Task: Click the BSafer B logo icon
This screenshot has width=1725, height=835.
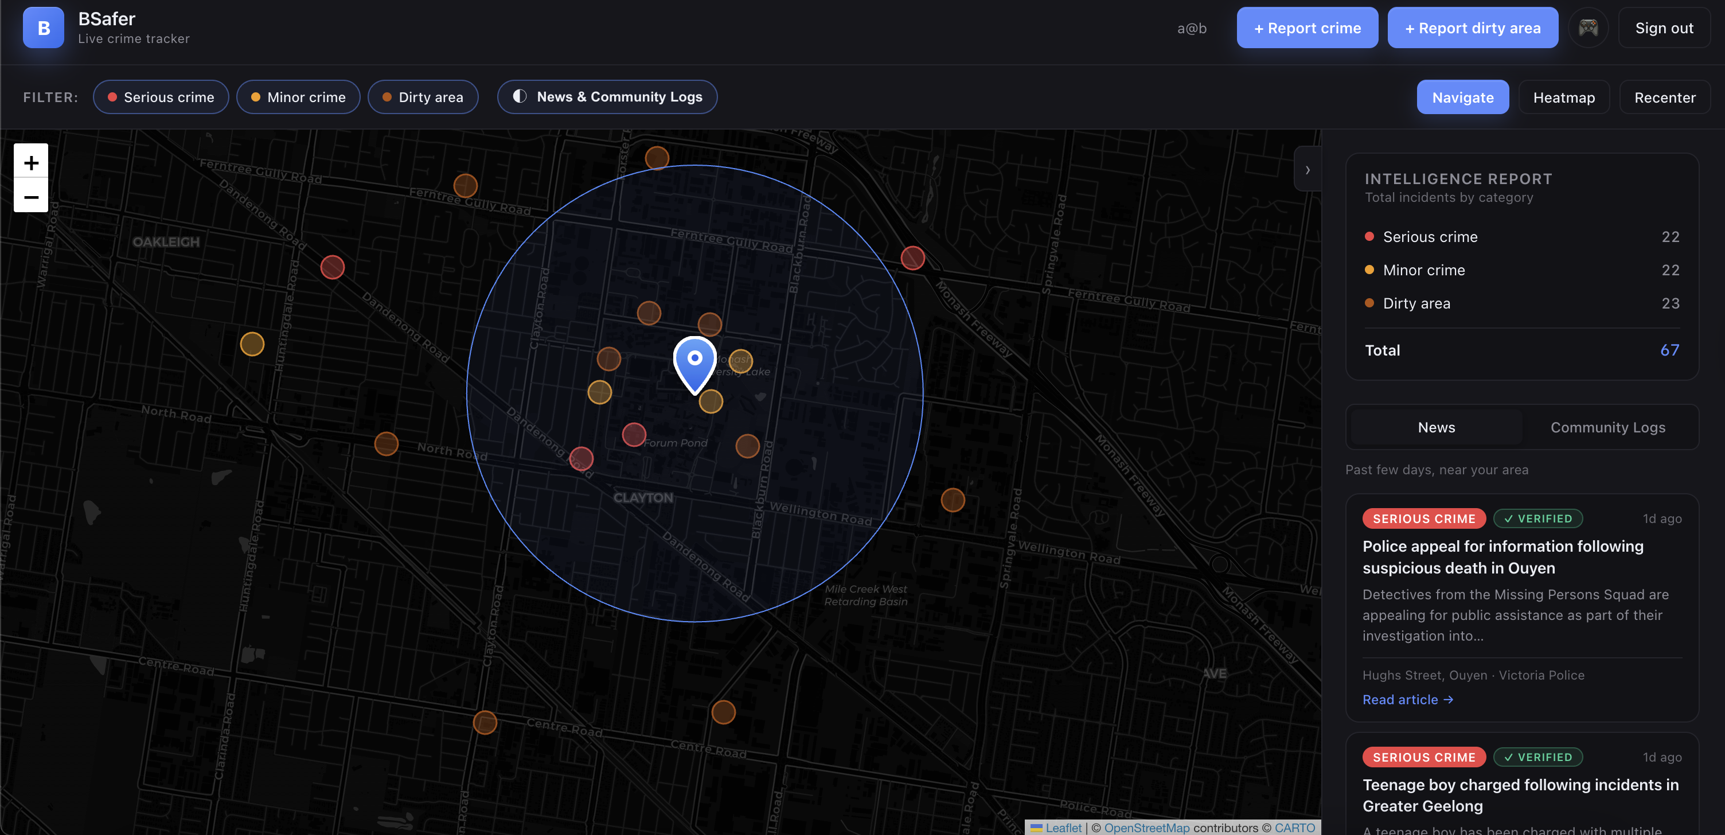Action: tap(44, 28)
